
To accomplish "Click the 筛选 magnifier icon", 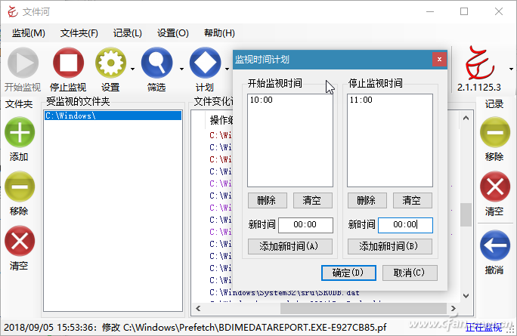I will tap(156, 63).
